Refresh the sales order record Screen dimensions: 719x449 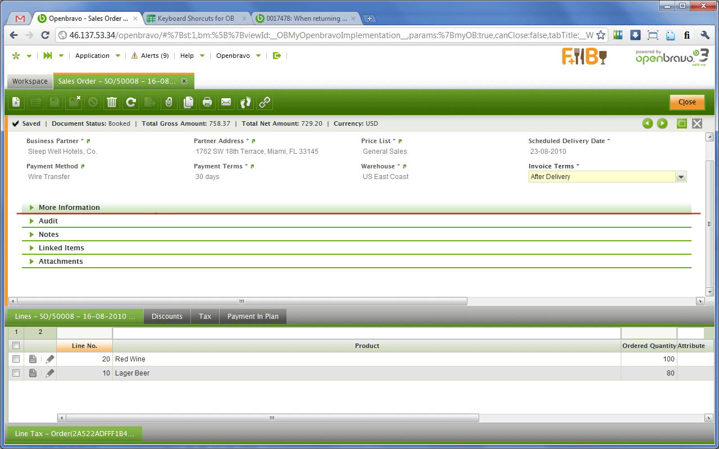click(131, 102)
